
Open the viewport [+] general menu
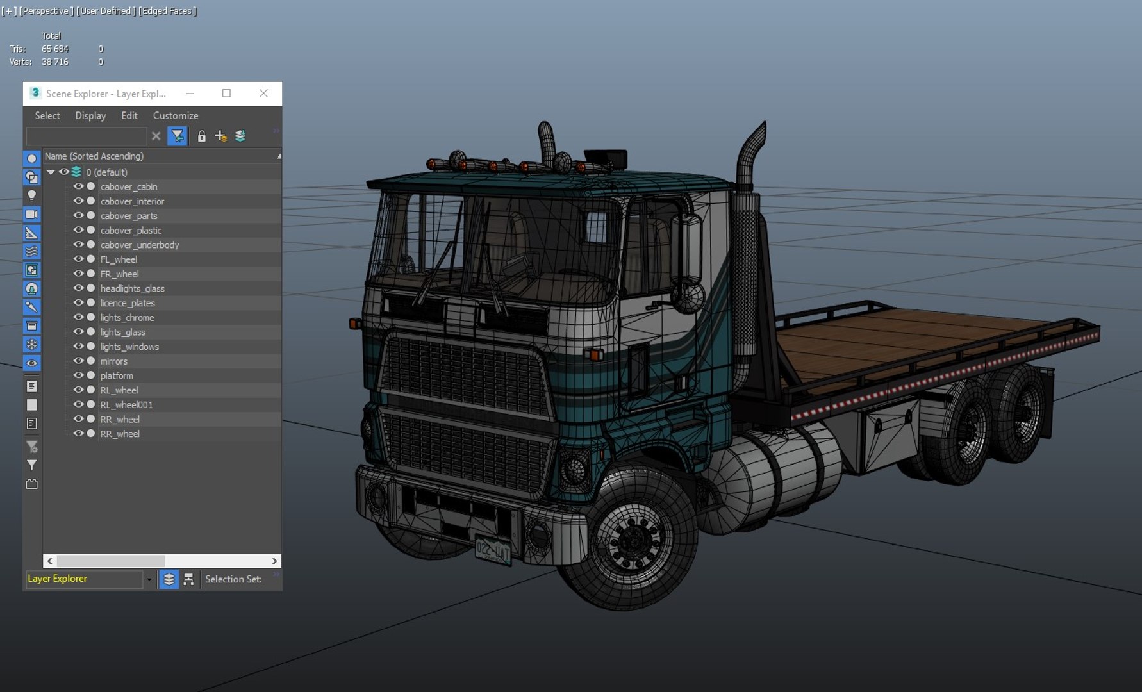coord(8,11)
